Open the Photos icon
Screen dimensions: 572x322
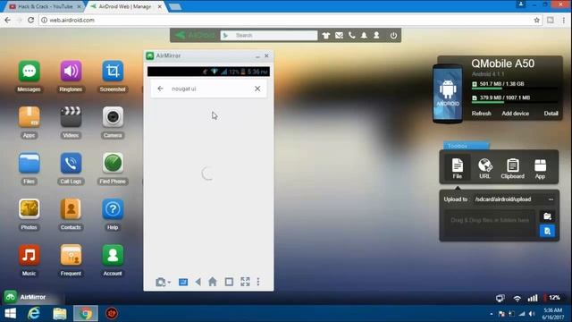point(29,209)
